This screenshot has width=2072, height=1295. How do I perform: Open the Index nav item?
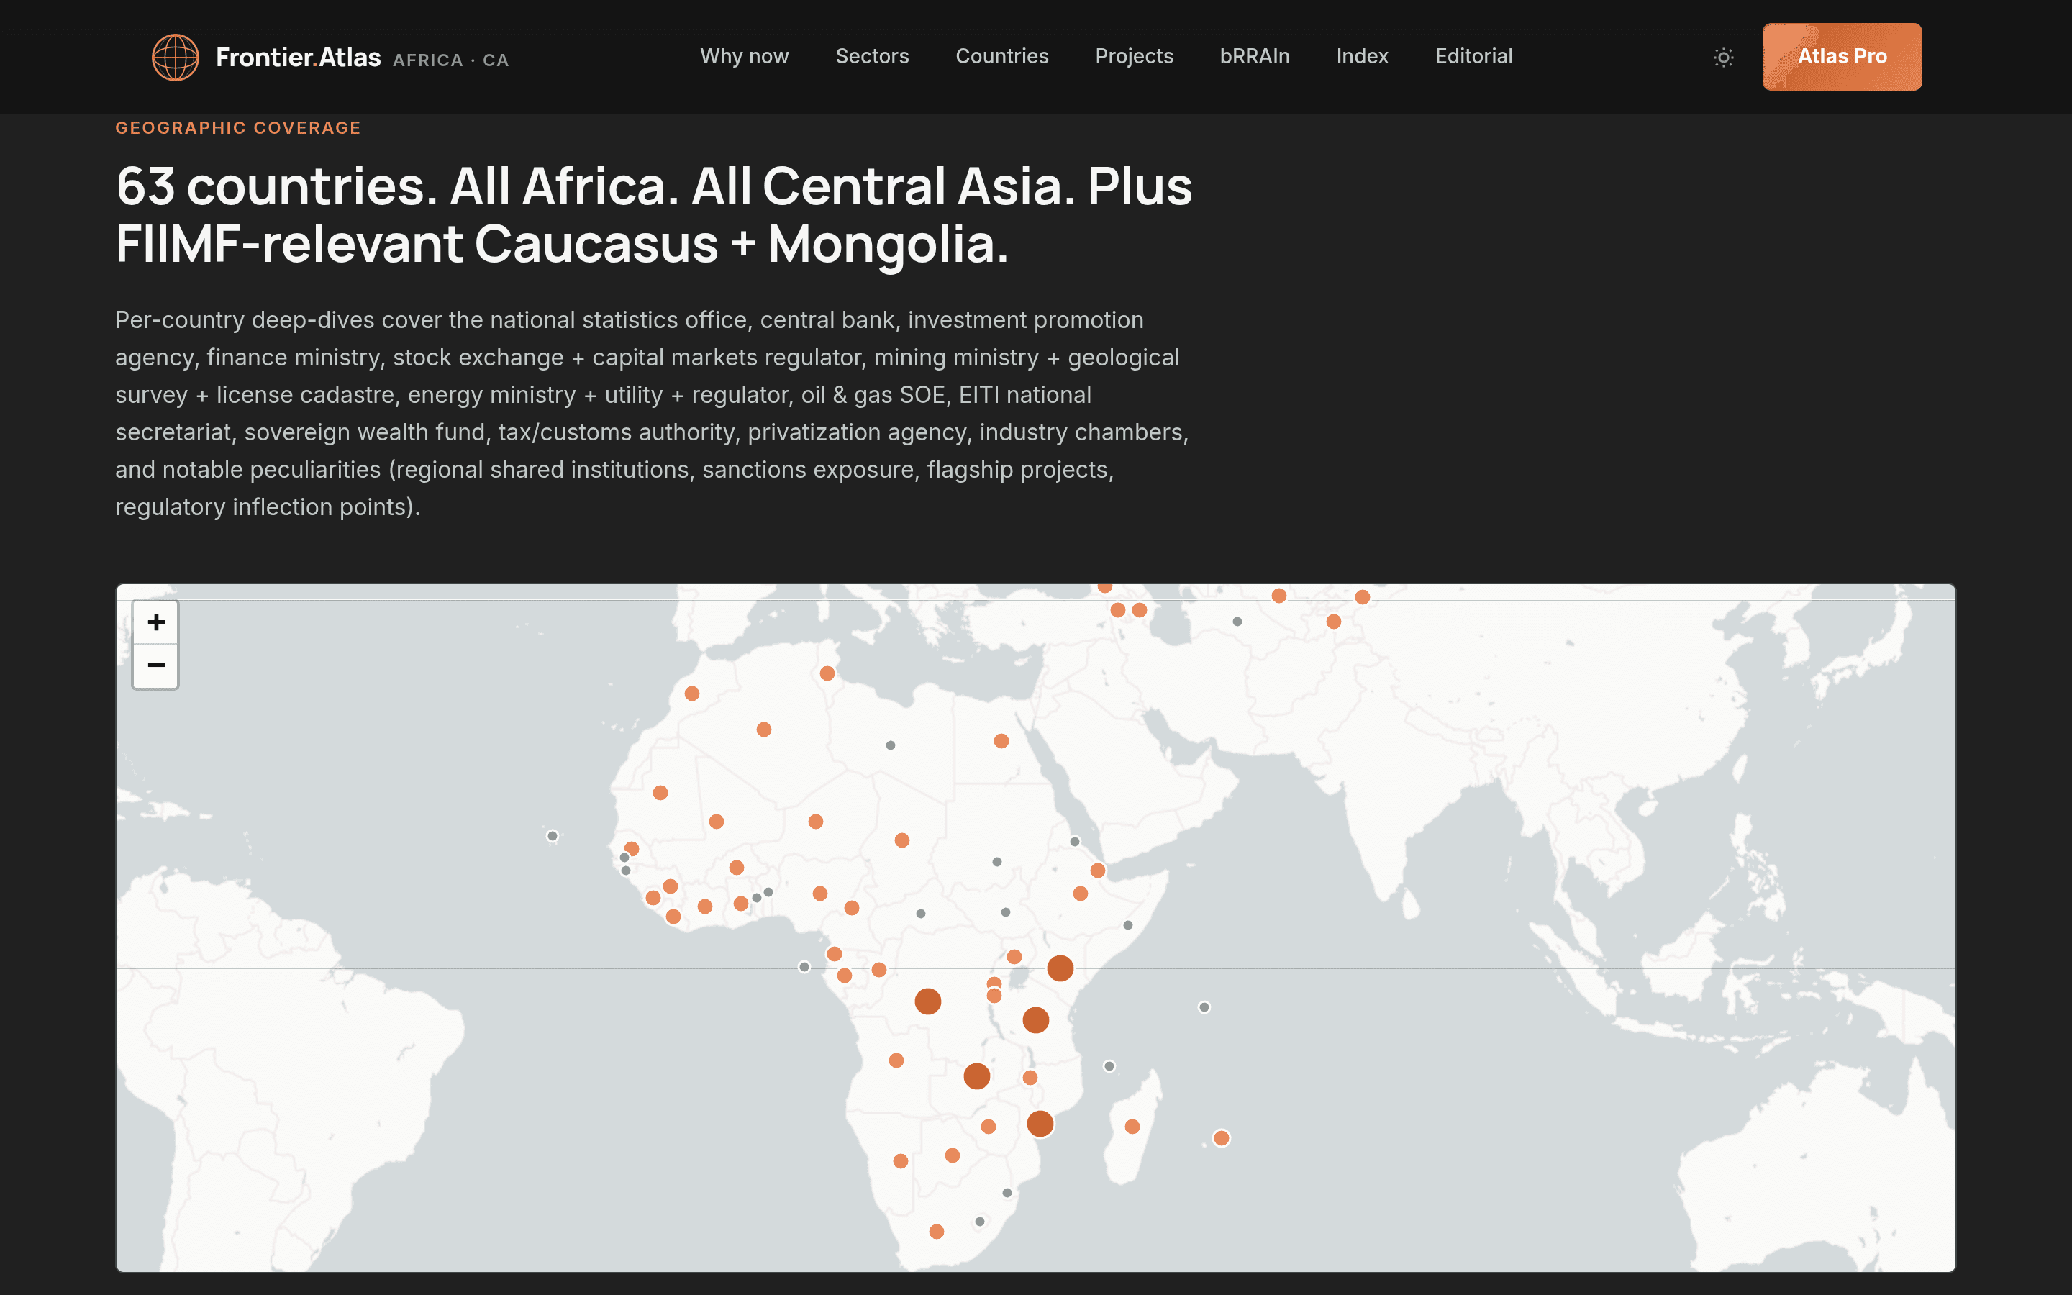pos(1362,57)
